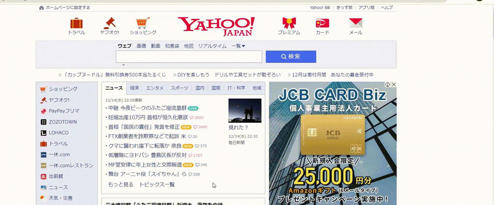Select the 地図 search tab
Viewport: 494px width, 205px height.
(189, 46)
